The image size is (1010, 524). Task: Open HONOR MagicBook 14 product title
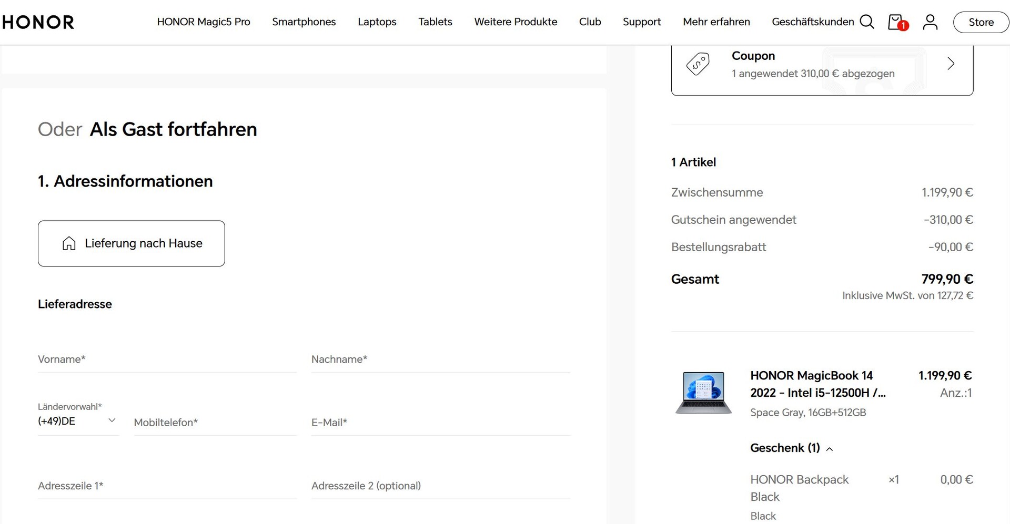[818, 384]
